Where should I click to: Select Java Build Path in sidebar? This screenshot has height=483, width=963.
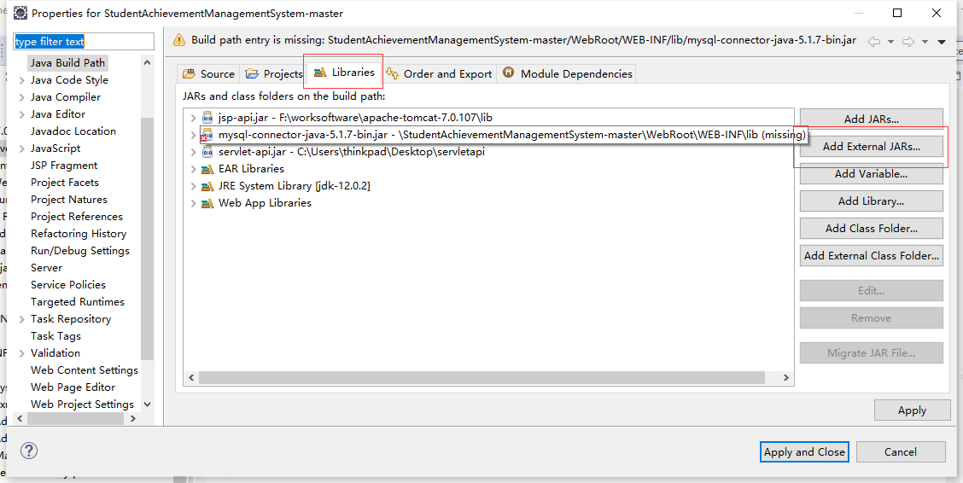(x=67, y=62)
